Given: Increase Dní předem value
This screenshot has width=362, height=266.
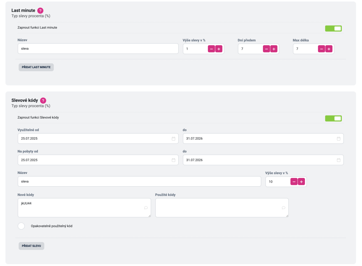Looking at the screenshot, I should click(x=274, y=49).
